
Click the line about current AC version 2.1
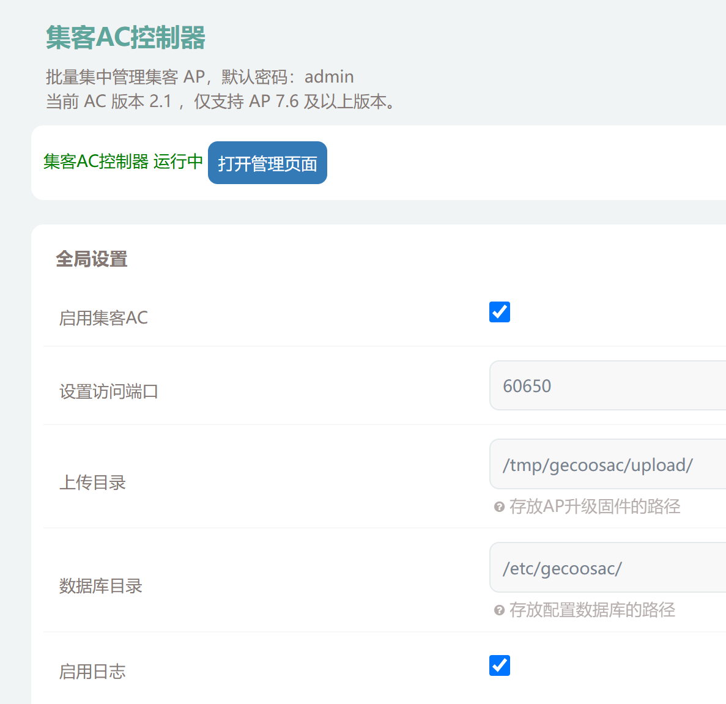pos(221,101)
